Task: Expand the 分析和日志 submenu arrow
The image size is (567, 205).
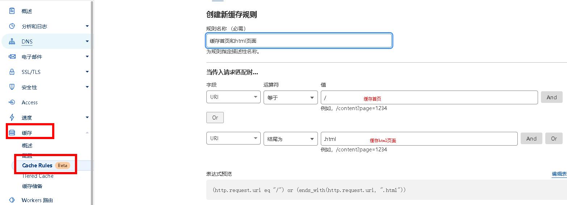Action: (87, 26)
